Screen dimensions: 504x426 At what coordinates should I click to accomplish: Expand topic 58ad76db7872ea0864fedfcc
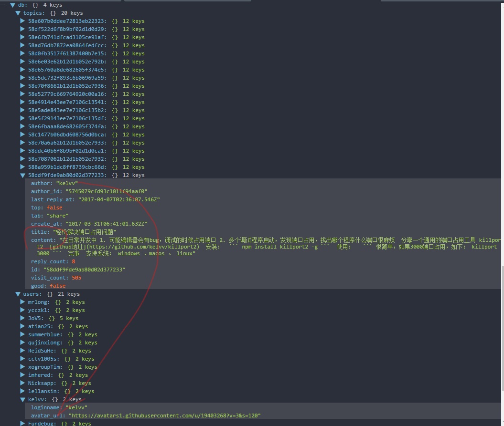point(22,46)
